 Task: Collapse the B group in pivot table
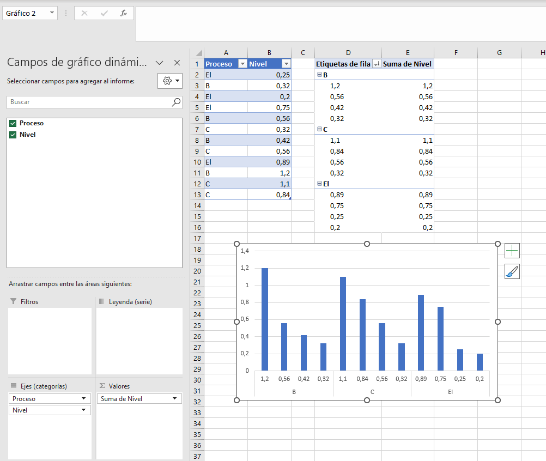coord(319,75)
